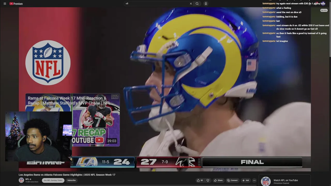Click the 'Primetime Channel' text
331x186 pixels.
(281, 183)
